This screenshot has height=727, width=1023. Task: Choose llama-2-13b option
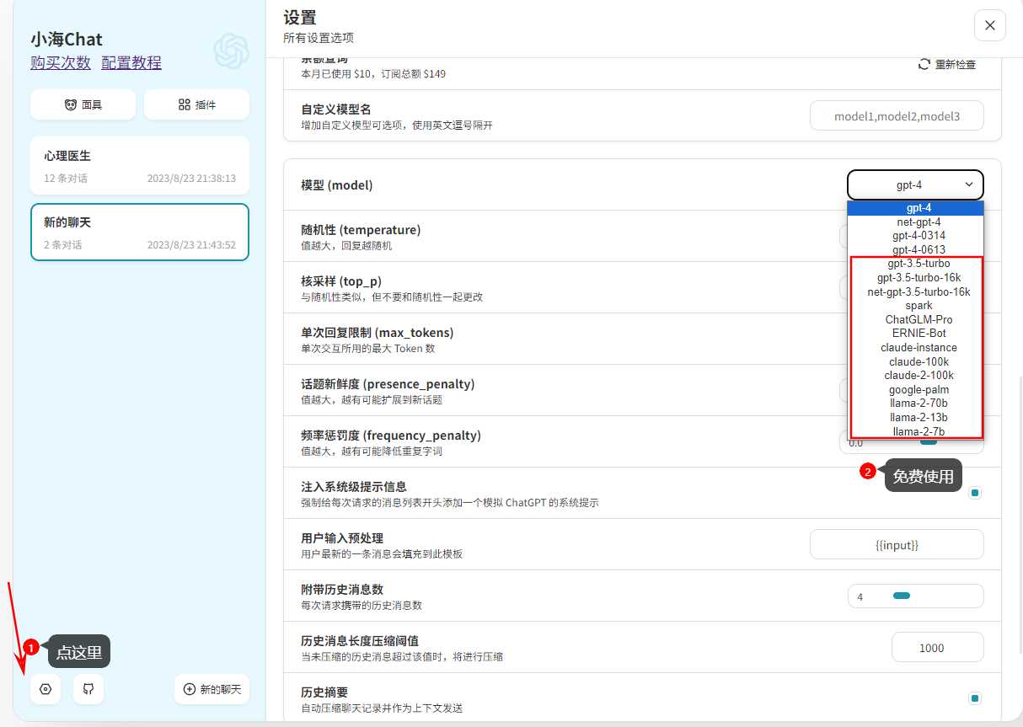pyautogui.click(x=915, y=418)
